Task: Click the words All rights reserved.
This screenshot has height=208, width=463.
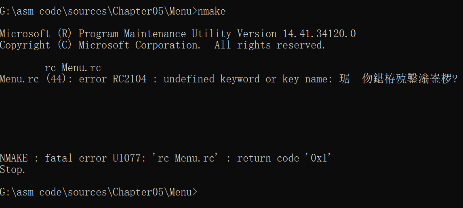Action: tap(270, 45)
